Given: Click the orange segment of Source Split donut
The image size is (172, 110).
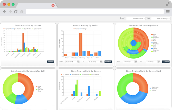Looking at the screenshot, I should [142, 81].
